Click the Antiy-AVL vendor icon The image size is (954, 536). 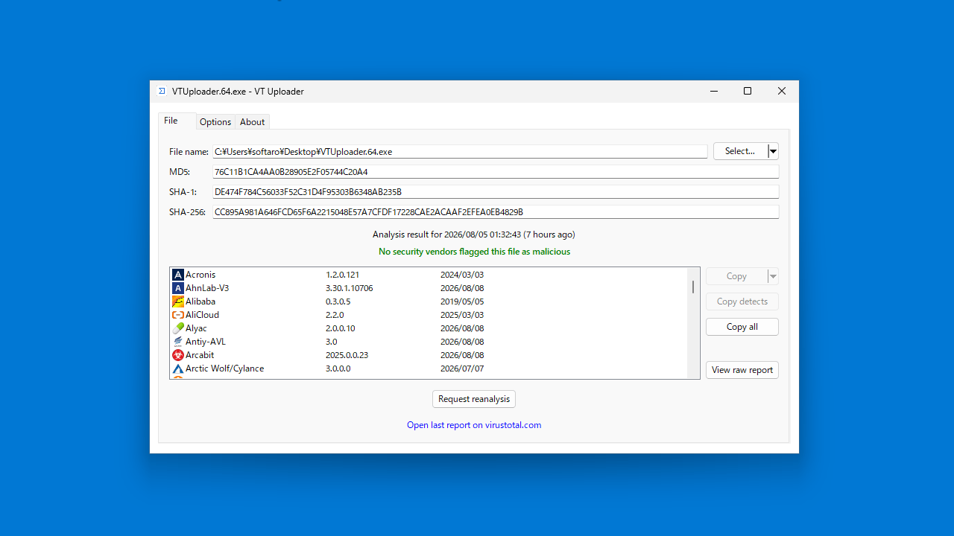click(x=178, y=342)
